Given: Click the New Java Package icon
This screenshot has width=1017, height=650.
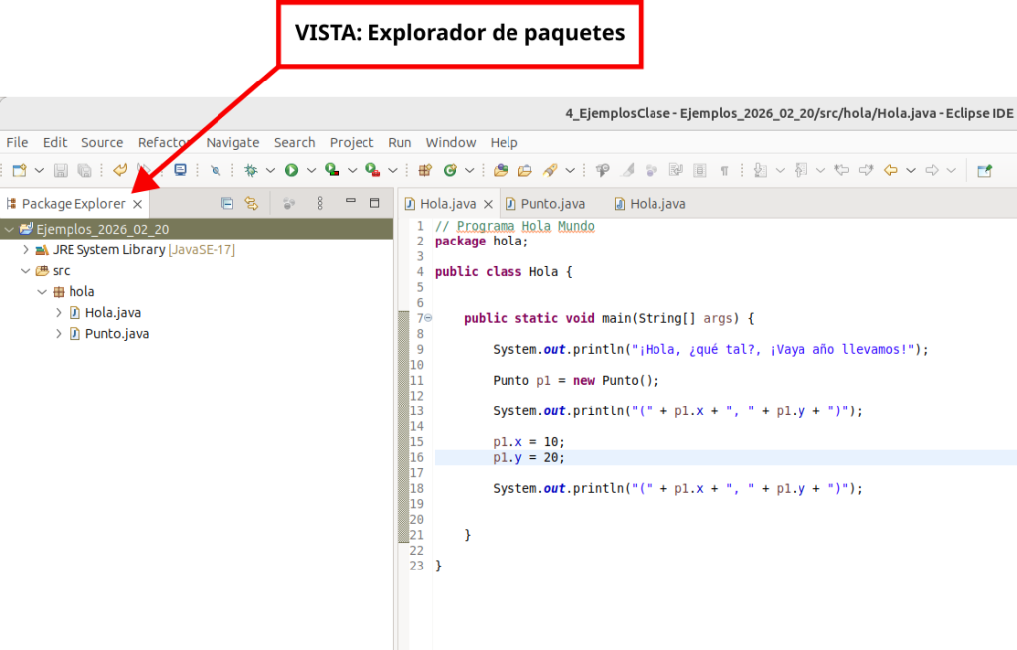Looking at the screenshot, I should (425, 170).
